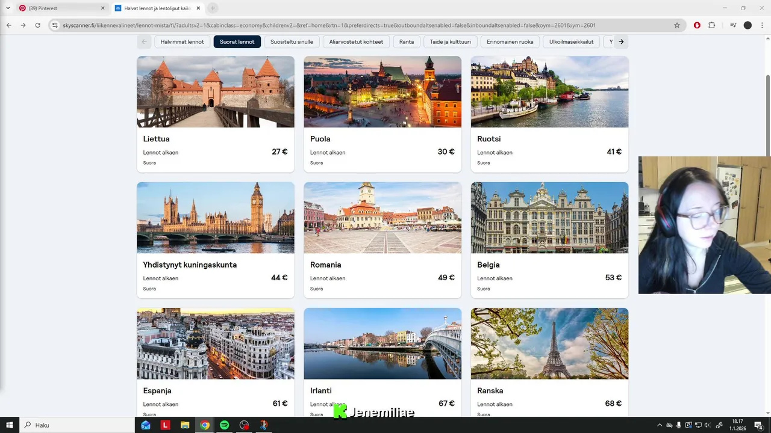
Task: Open the Espanja city photo
Action: coord(216,343)
